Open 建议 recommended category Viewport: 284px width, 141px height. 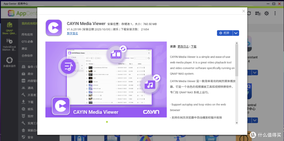tap(24, 49)
